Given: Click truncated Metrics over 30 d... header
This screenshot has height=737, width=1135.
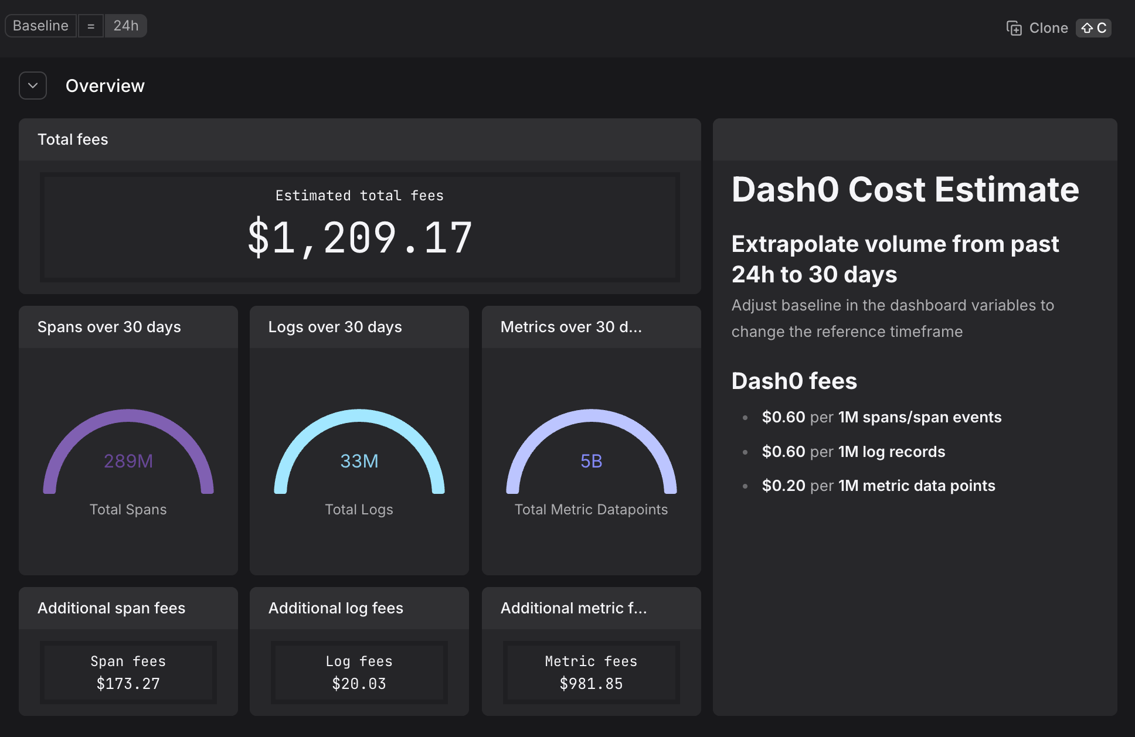Looking at the screenshot, I should click(x=571, y=327).
